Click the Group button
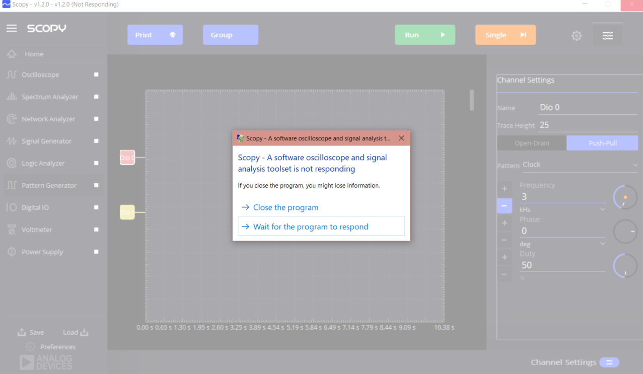This screenshot has height=374, width=643. [231, 35]
